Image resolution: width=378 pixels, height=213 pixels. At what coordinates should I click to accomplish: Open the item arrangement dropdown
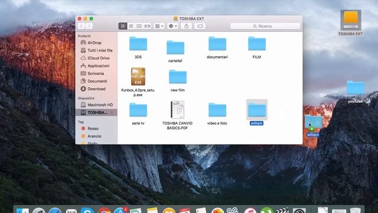(x=159, y=26)
